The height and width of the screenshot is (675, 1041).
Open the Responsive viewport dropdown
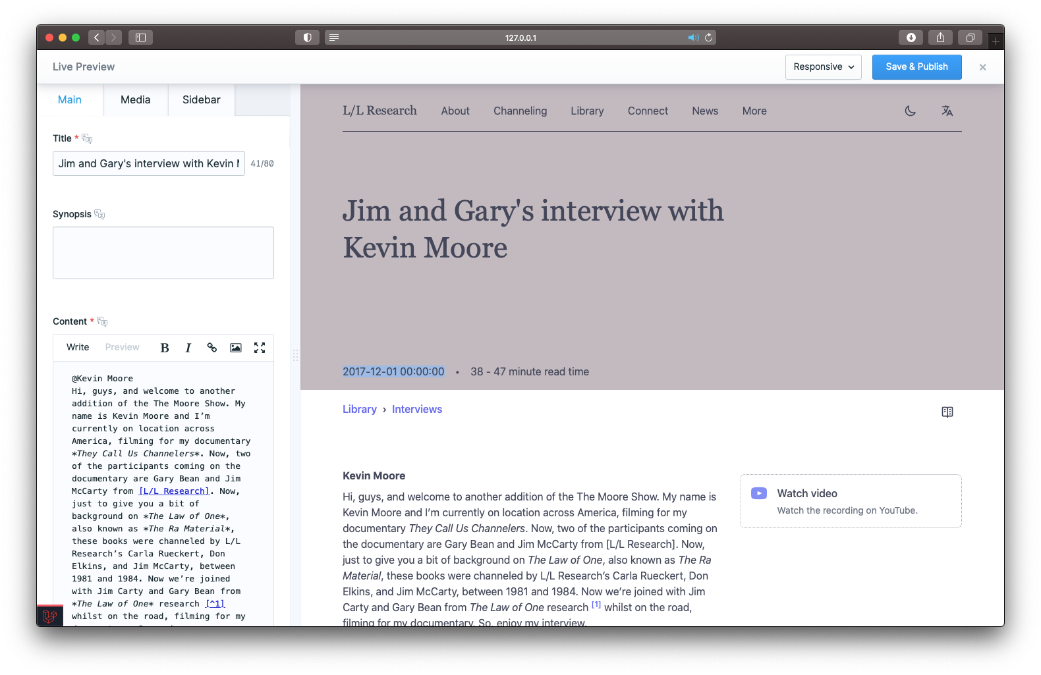(x=824, y=67)
